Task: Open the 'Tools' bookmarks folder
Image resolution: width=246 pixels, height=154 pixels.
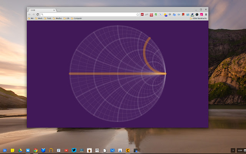Action: (x=48, y=18)
